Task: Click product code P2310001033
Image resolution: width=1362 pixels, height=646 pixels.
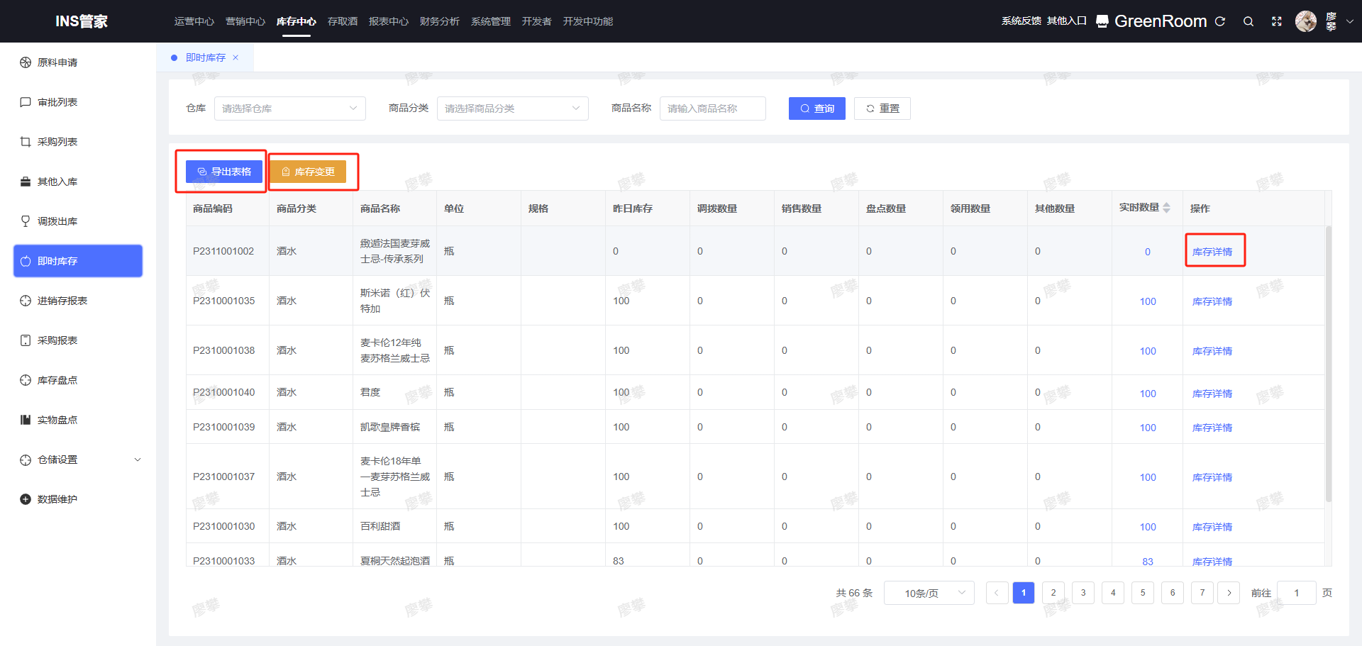Action: [223, 561]
